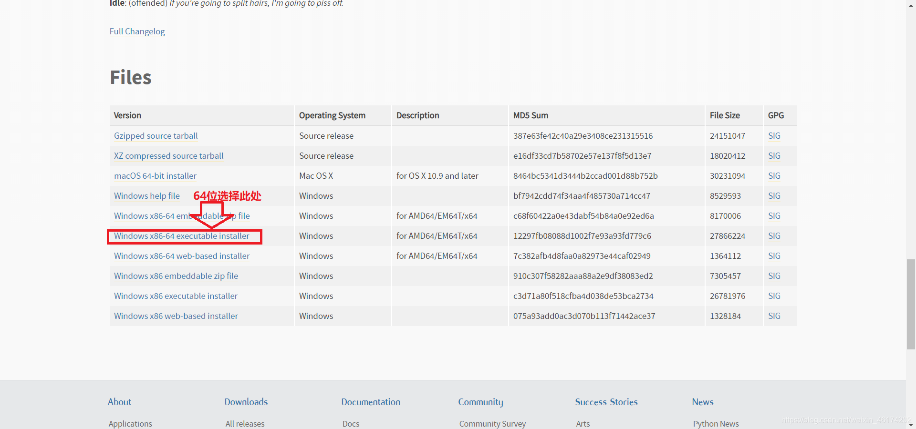Open the About footer section
The width and height of the screenshot is (916, 429).
[119, 402]
